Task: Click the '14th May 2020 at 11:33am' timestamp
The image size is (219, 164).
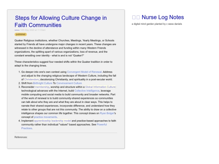Action: pos(33,30)
